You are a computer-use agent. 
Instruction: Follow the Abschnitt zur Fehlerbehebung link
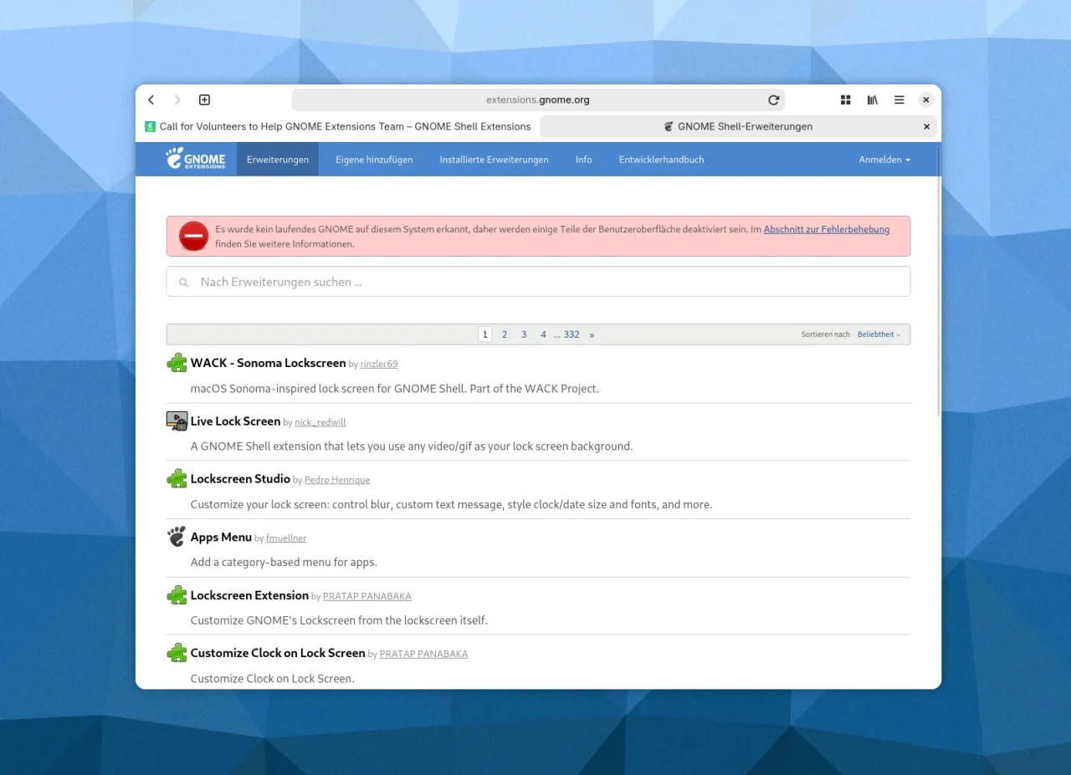click(827, 229)
